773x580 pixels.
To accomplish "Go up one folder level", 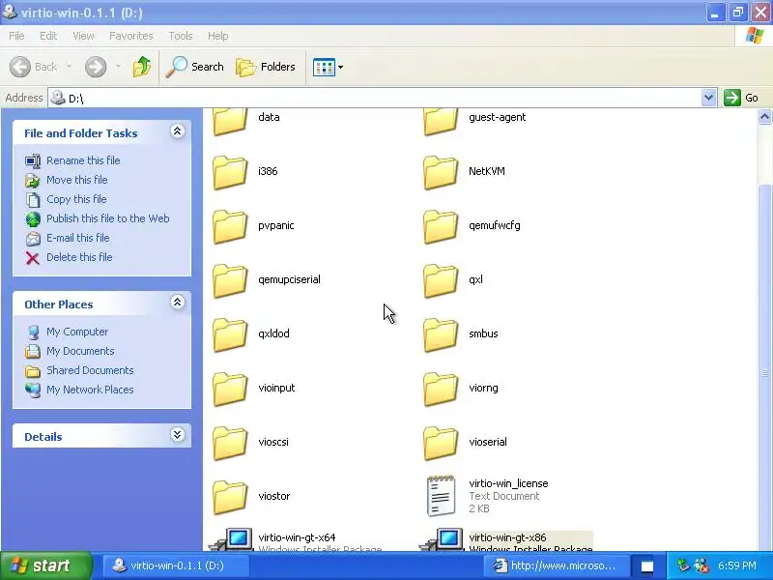I will [142, 67].
